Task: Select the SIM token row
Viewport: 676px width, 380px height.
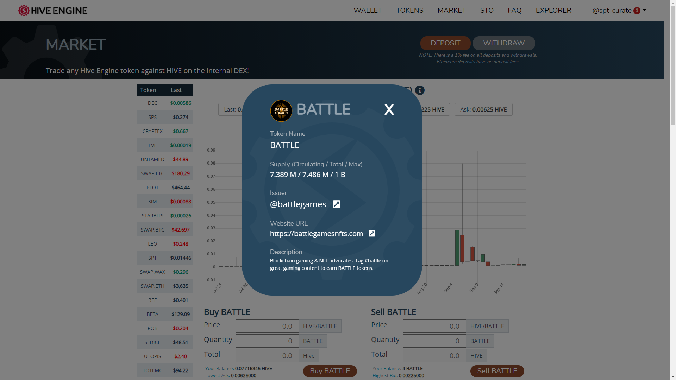Action: coord(165,202)
